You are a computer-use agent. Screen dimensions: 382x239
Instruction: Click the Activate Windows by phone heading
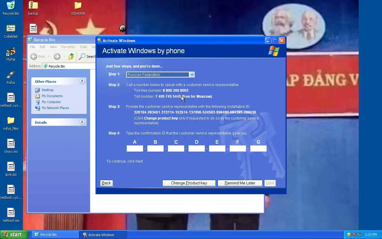click(143, 51)
